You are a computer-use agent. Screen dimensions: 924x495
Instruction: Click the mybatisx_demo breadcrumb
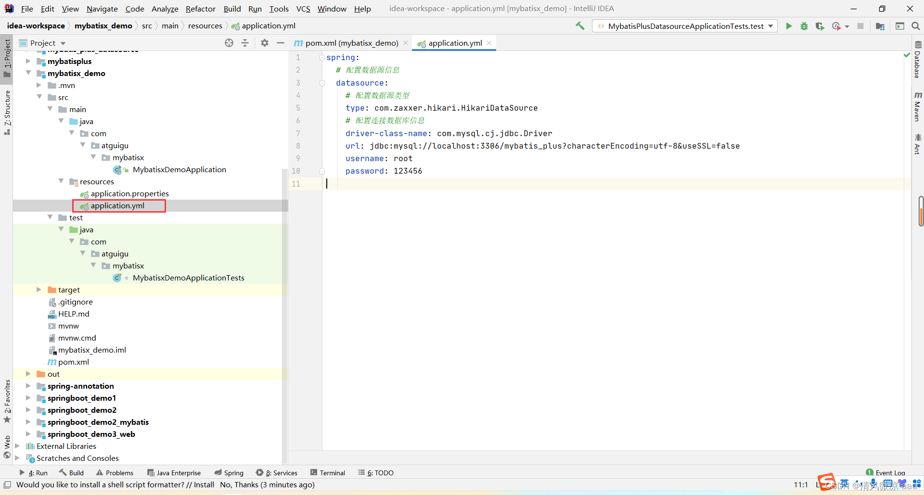click(103, 26)
